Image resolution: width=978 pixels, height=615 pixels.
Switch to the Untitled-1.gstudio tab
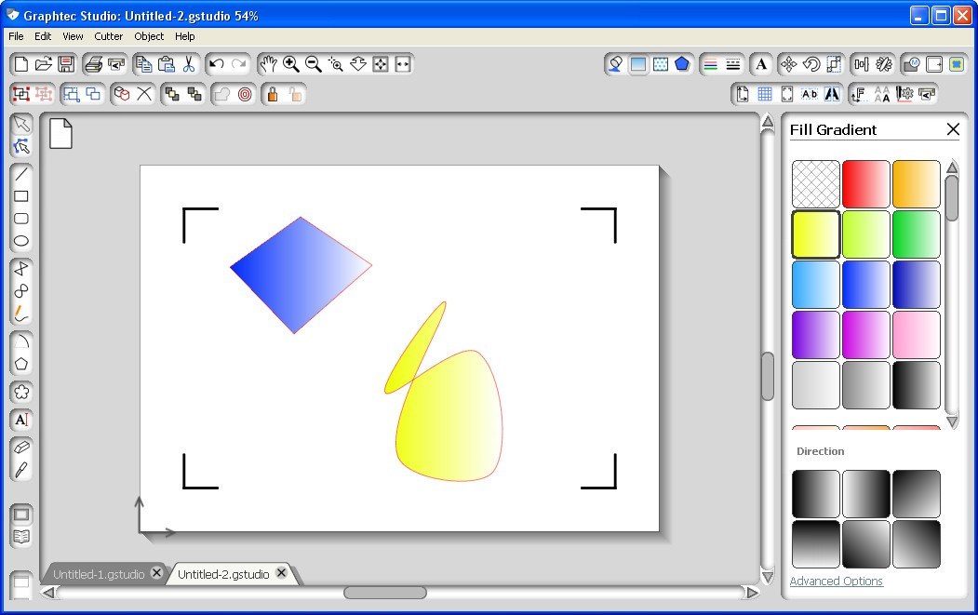tap(99, 574)
